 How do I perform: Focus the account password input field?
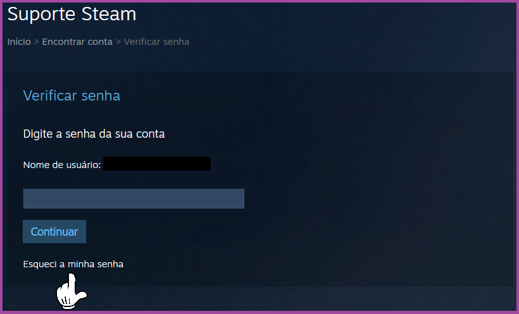click(x=134, y=198)
